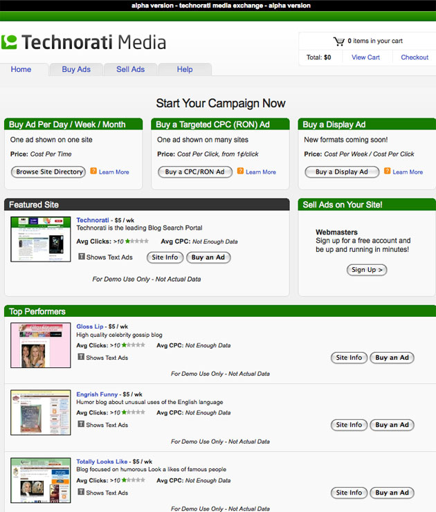Click star rating in Gloss Lip row

pyautogui.click(x=134, y=345)
